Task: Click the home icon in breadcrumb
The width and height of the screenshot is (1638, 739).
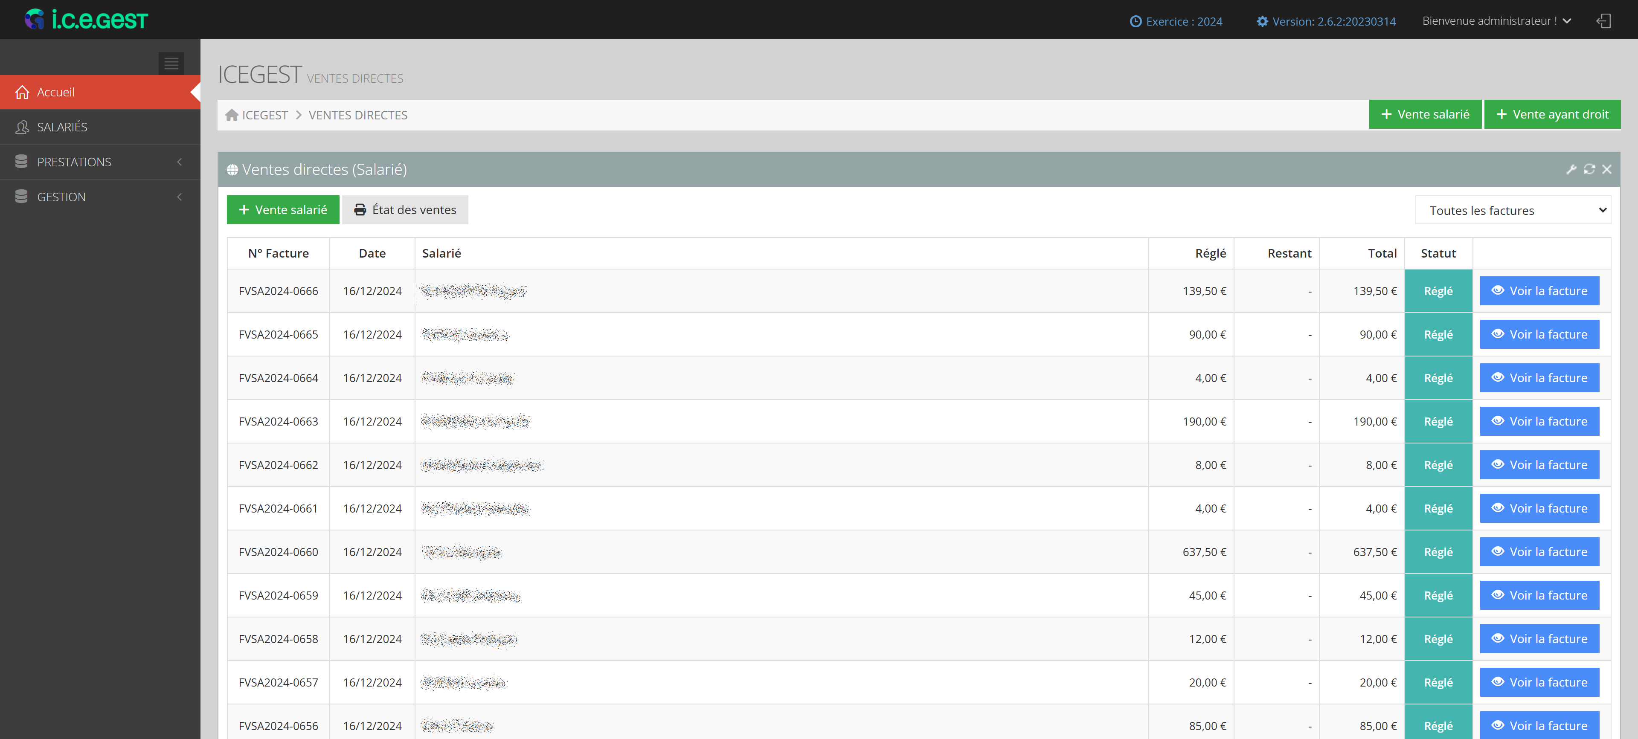Action: pyautogui.click(x=232, y=115)
